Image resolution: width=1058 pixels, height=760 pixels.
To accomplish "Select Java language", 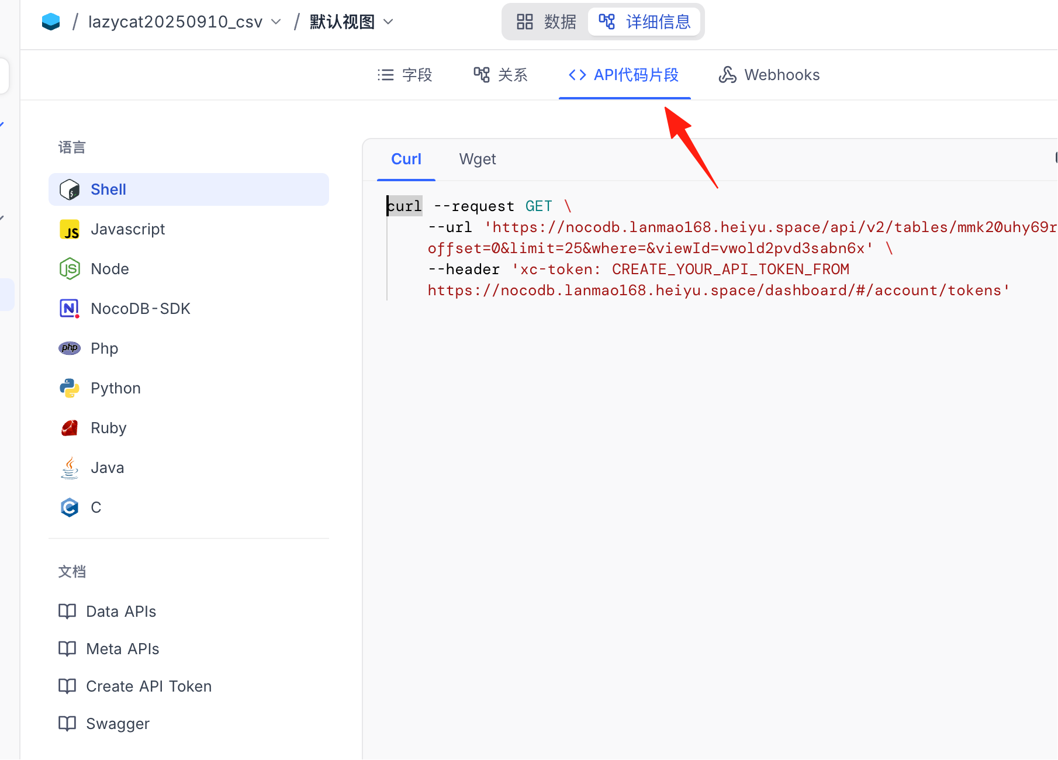I will pos(189,468).
